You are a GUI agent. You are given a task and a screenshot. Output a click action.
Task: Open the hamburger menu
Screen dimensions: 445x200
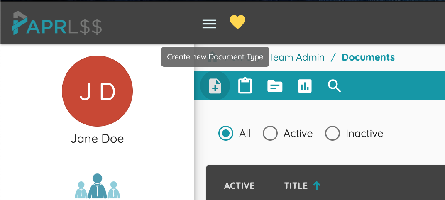209,24
